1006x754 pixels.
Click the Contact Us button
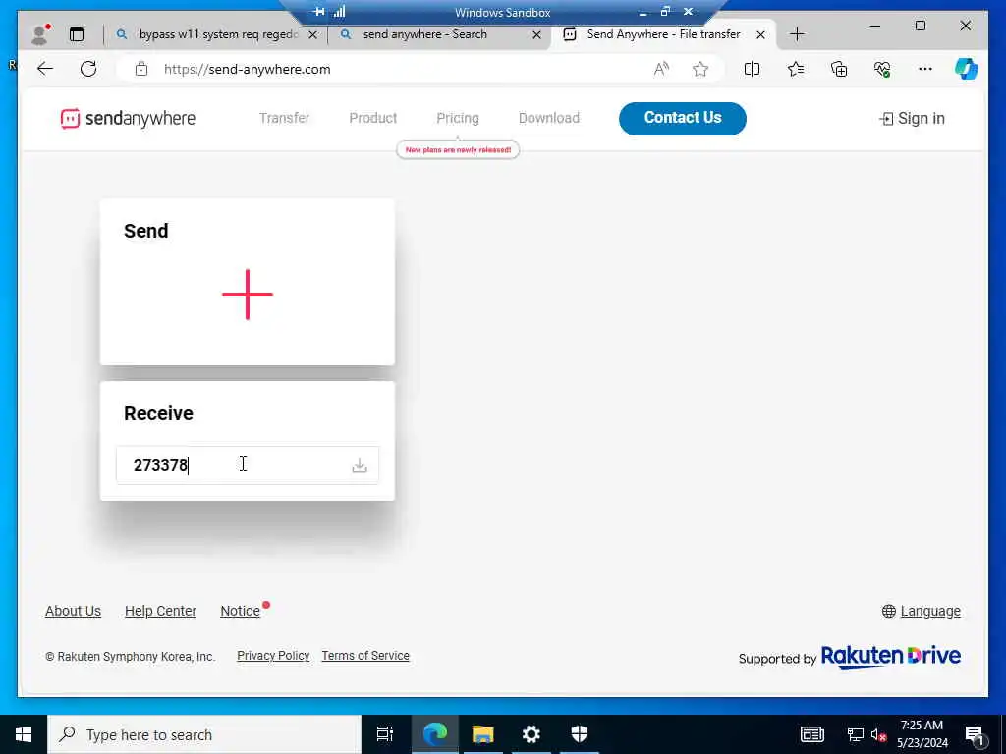pos(683,118)
